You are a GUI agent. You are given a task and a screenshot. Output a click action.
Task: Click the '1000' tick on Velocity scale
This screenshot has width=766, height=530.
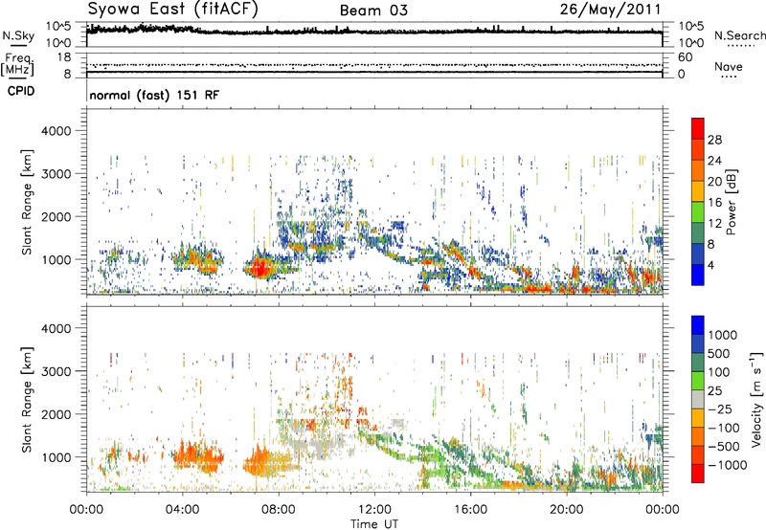click(x=722, y=335)
